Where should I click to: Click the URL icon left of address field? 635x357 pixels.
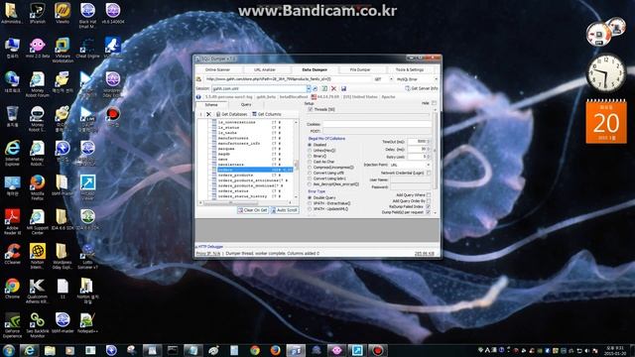click(198, 79)
